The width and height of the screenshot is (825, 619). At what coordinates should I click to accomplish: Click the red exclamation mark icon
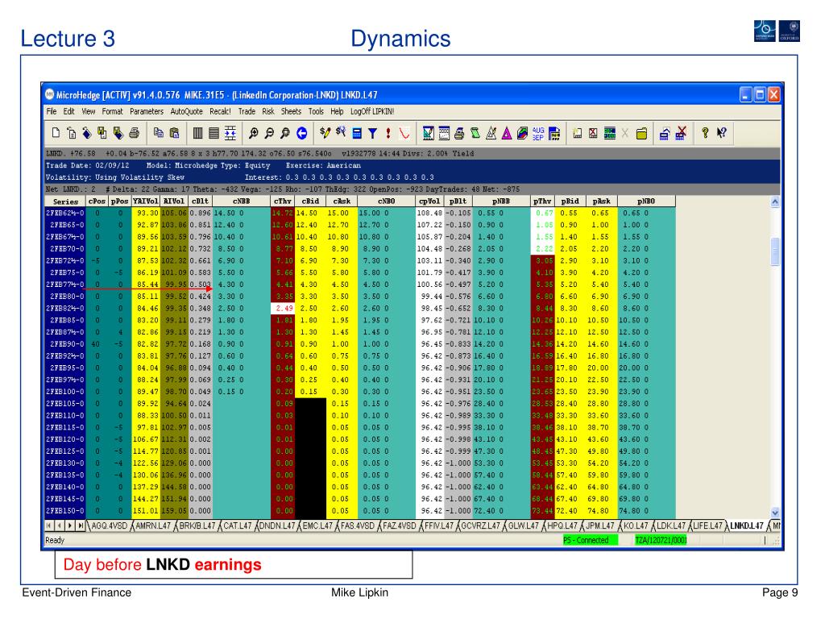[x=388, y=133]
